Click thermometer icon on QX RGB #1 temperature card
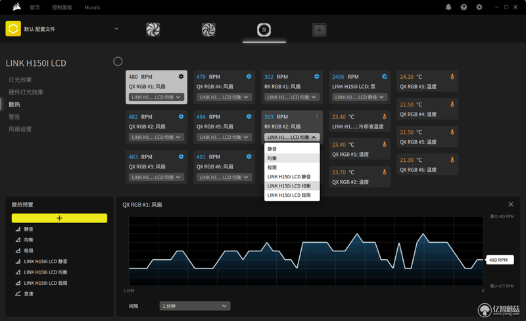 click(x=385, y=144)
